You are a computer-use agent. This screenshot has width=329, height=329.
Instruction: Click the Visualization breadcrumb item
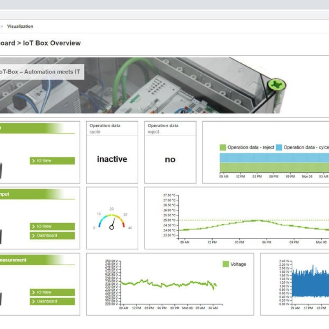coord(20,26)
